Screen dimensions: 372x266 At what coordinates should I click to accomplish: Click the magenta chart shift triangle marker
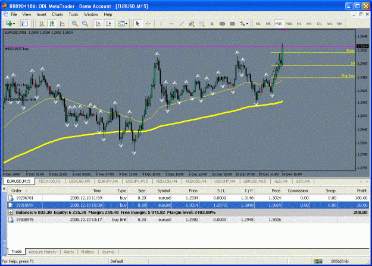tap(285, 30)
